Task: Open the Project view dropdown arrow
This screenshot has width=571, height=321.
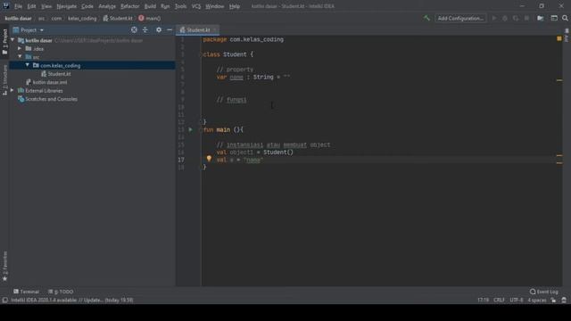Action: click(42, 30)
